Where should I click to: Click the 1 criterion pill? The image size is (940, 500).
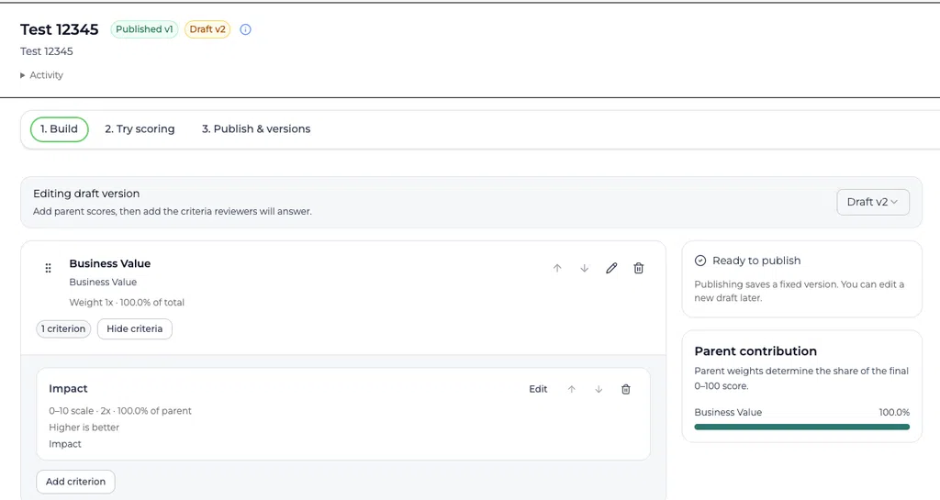63,328
